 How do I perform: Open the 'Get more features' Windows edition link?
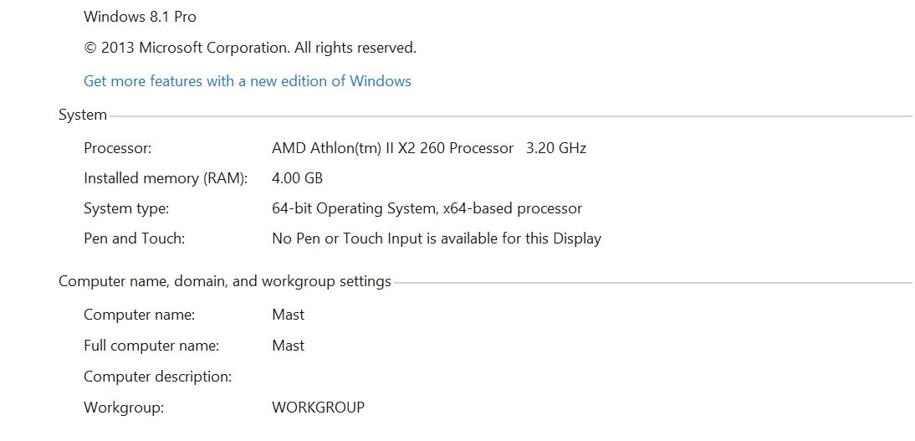tap(248, 81)
